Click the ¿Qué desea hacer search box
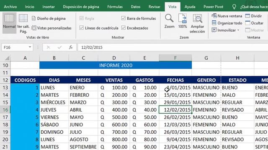Viewport: 268px width, 150px height. (x=254, y=7)
